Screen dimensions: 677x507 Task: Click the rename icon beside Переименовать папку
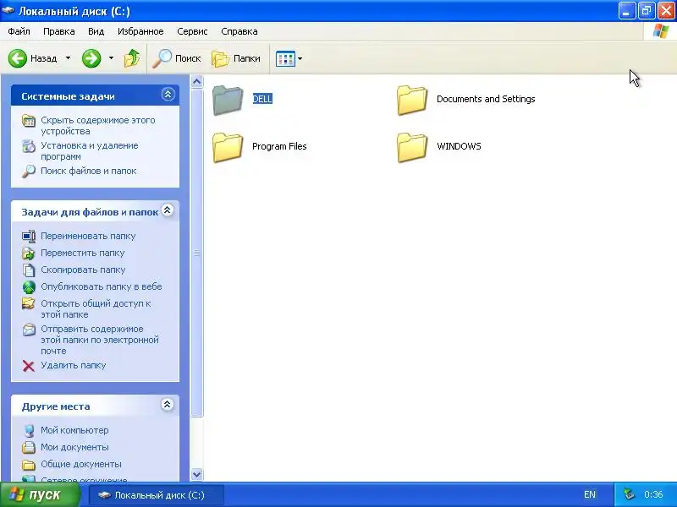29,237
